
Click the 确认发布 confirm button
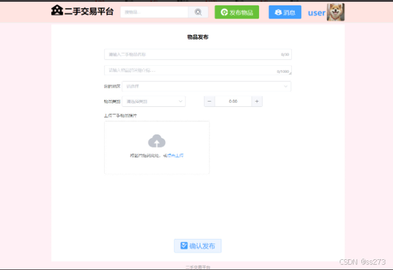point(198,246)
